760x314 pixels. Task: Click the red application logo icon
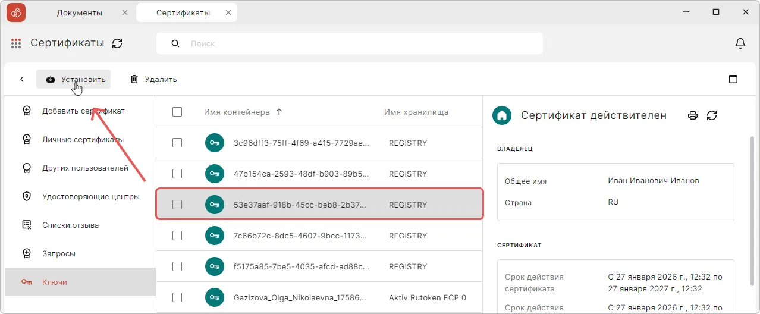click(16, 12)
